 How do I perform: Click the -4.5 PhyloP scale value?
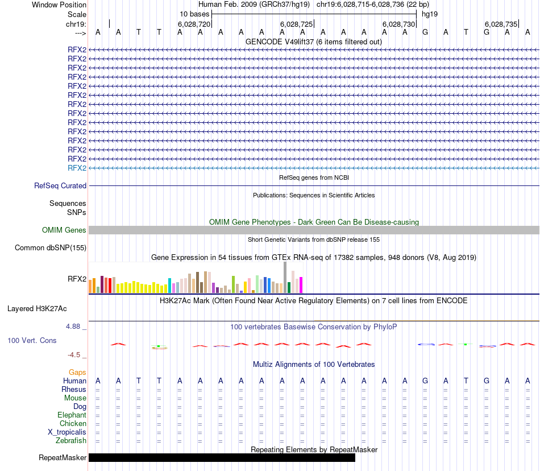(74, 355)
